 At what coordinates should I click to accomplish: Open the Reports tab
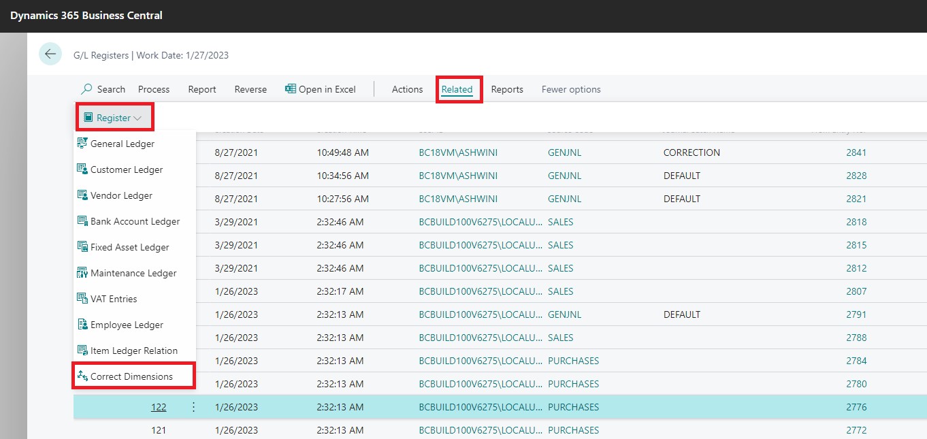point(507,89)
